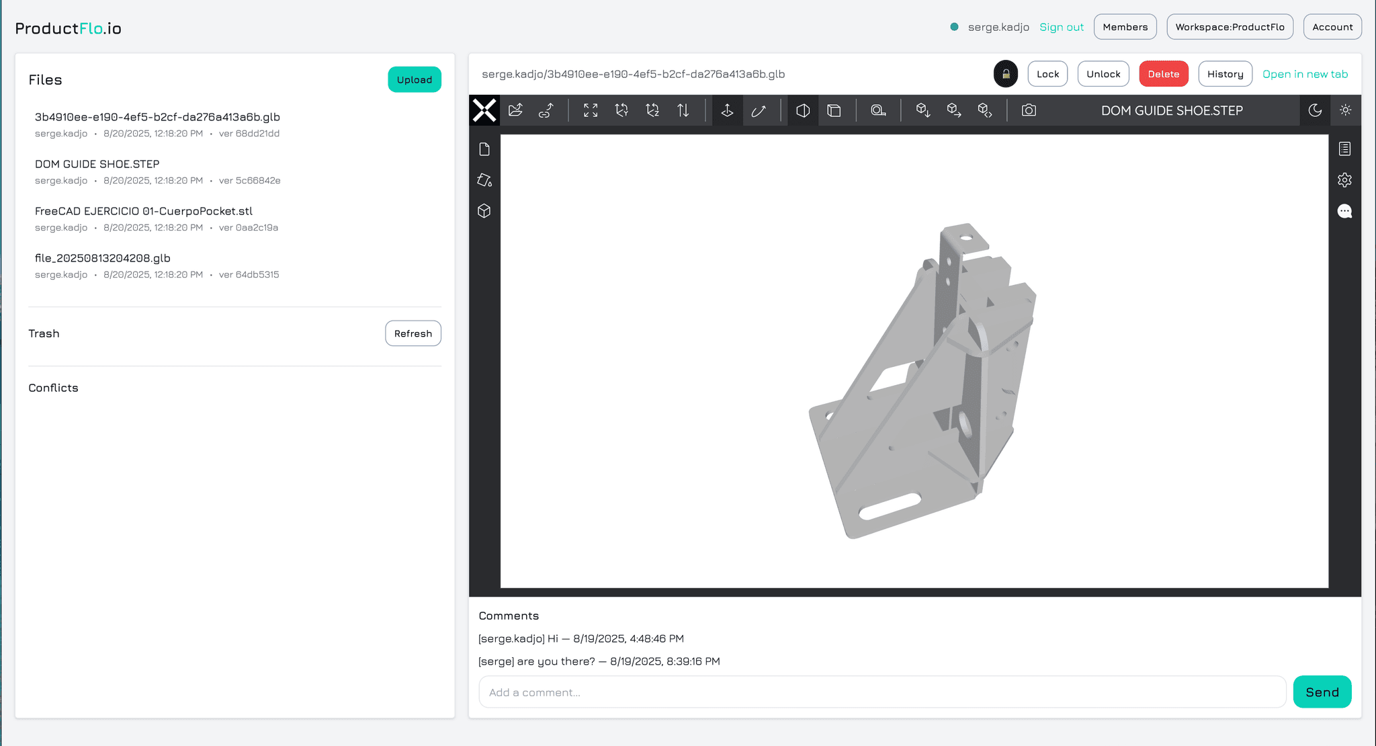Select the move axes transform tool
The width and height of the screenshot is (1376, 746).
(727, 110)
